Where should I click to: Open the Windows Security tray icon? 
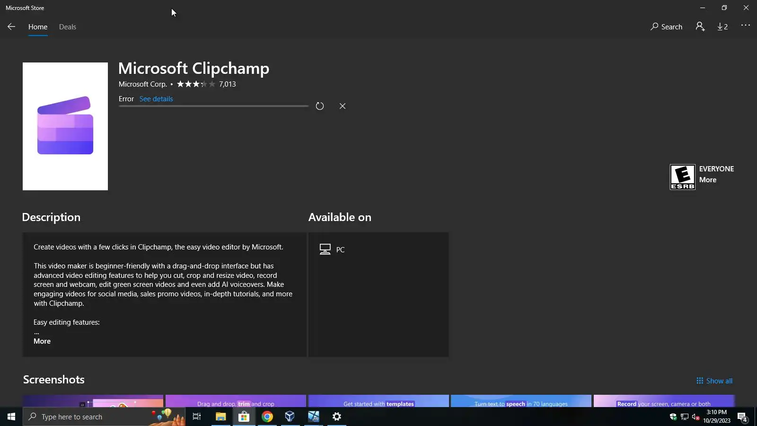click(x=673, y=417)
